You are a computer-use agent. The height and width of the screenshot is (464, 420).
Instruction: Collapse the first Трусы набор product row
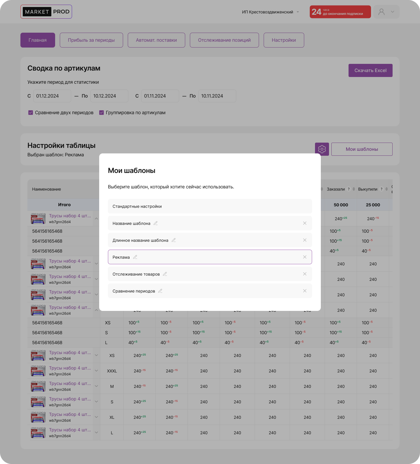pyautogui.click(x=96, y=218)
